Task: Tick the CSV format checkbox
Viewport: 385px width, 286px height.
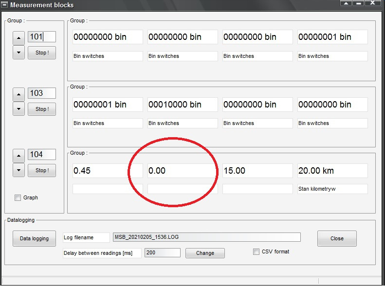Action: pyautogui.click(x=256, y=251)
